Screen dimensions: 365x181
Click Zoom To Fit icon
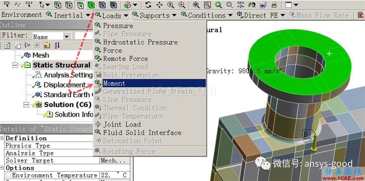coord(196,5)
